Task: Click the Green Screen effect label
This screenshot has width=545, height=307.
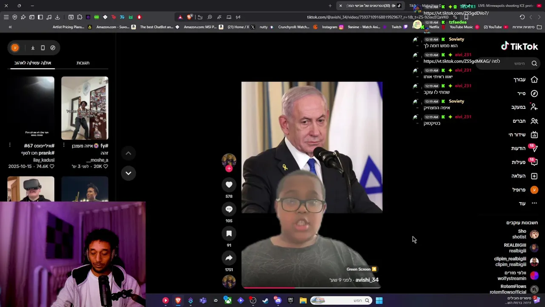Action: [361, 269]
